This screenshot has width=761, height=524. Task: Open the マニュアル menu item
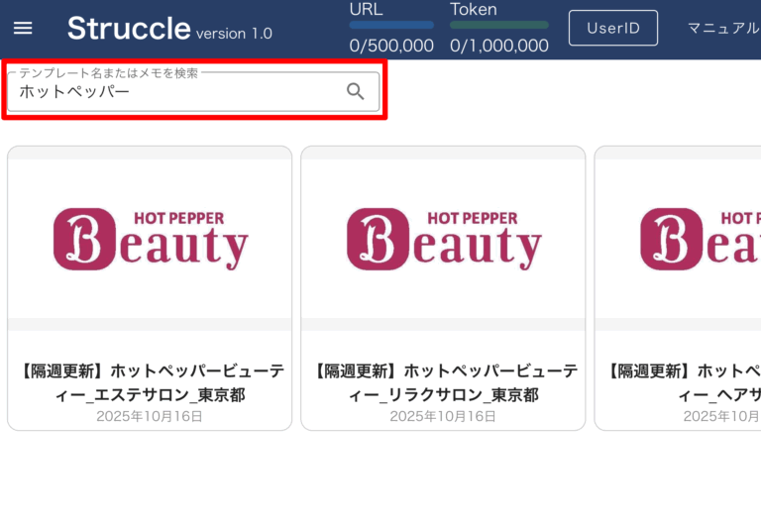point(723,28)
